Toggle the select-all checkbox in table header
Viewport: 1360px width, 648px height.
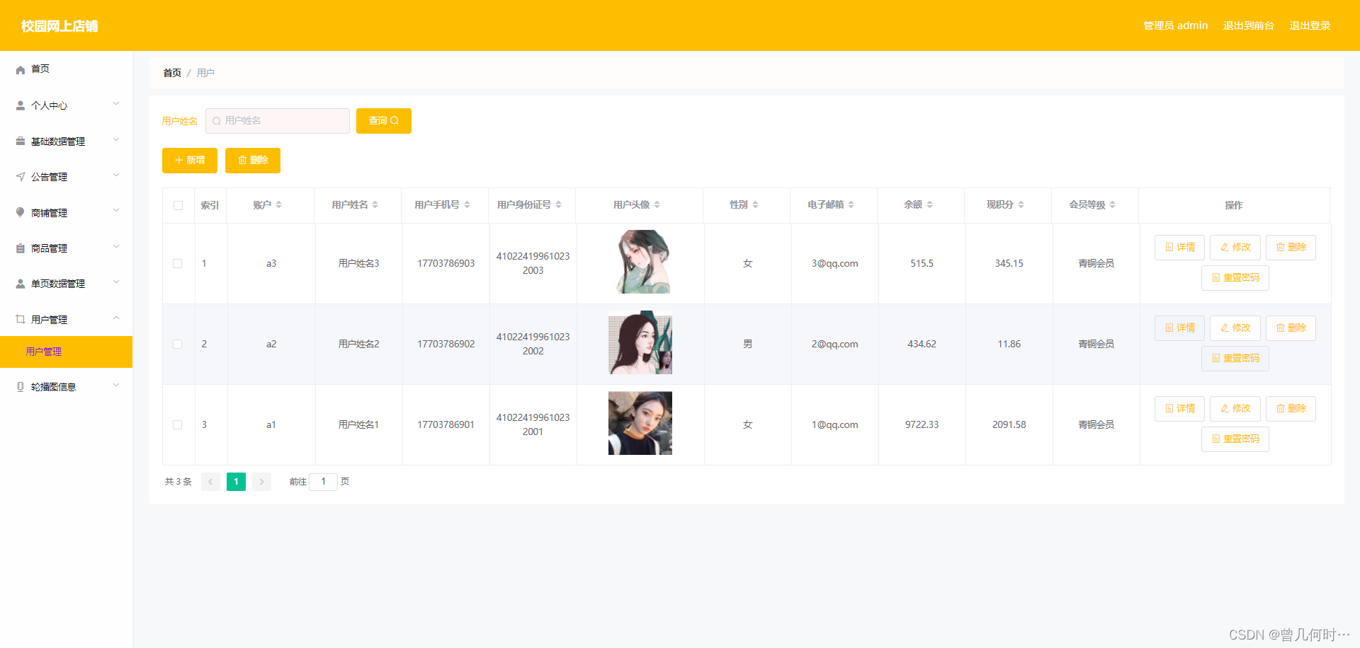coord(178,204)
